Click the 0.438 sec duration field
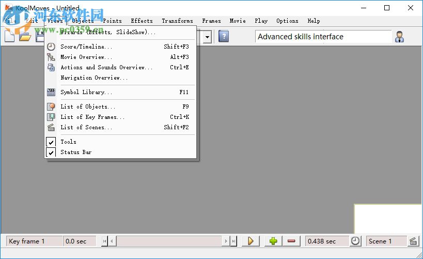Viewport: 423px width, 259px height. (x=327, y=241)
